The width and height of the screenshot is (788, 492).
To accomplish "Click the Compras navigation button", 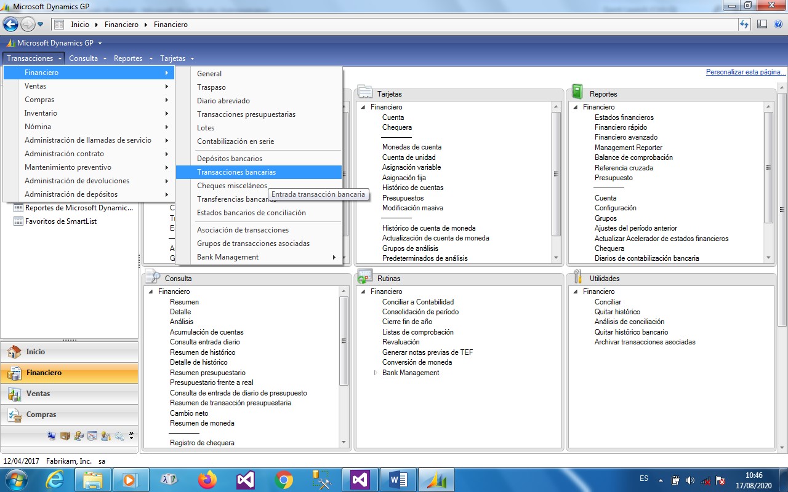I will click(69, 415).
